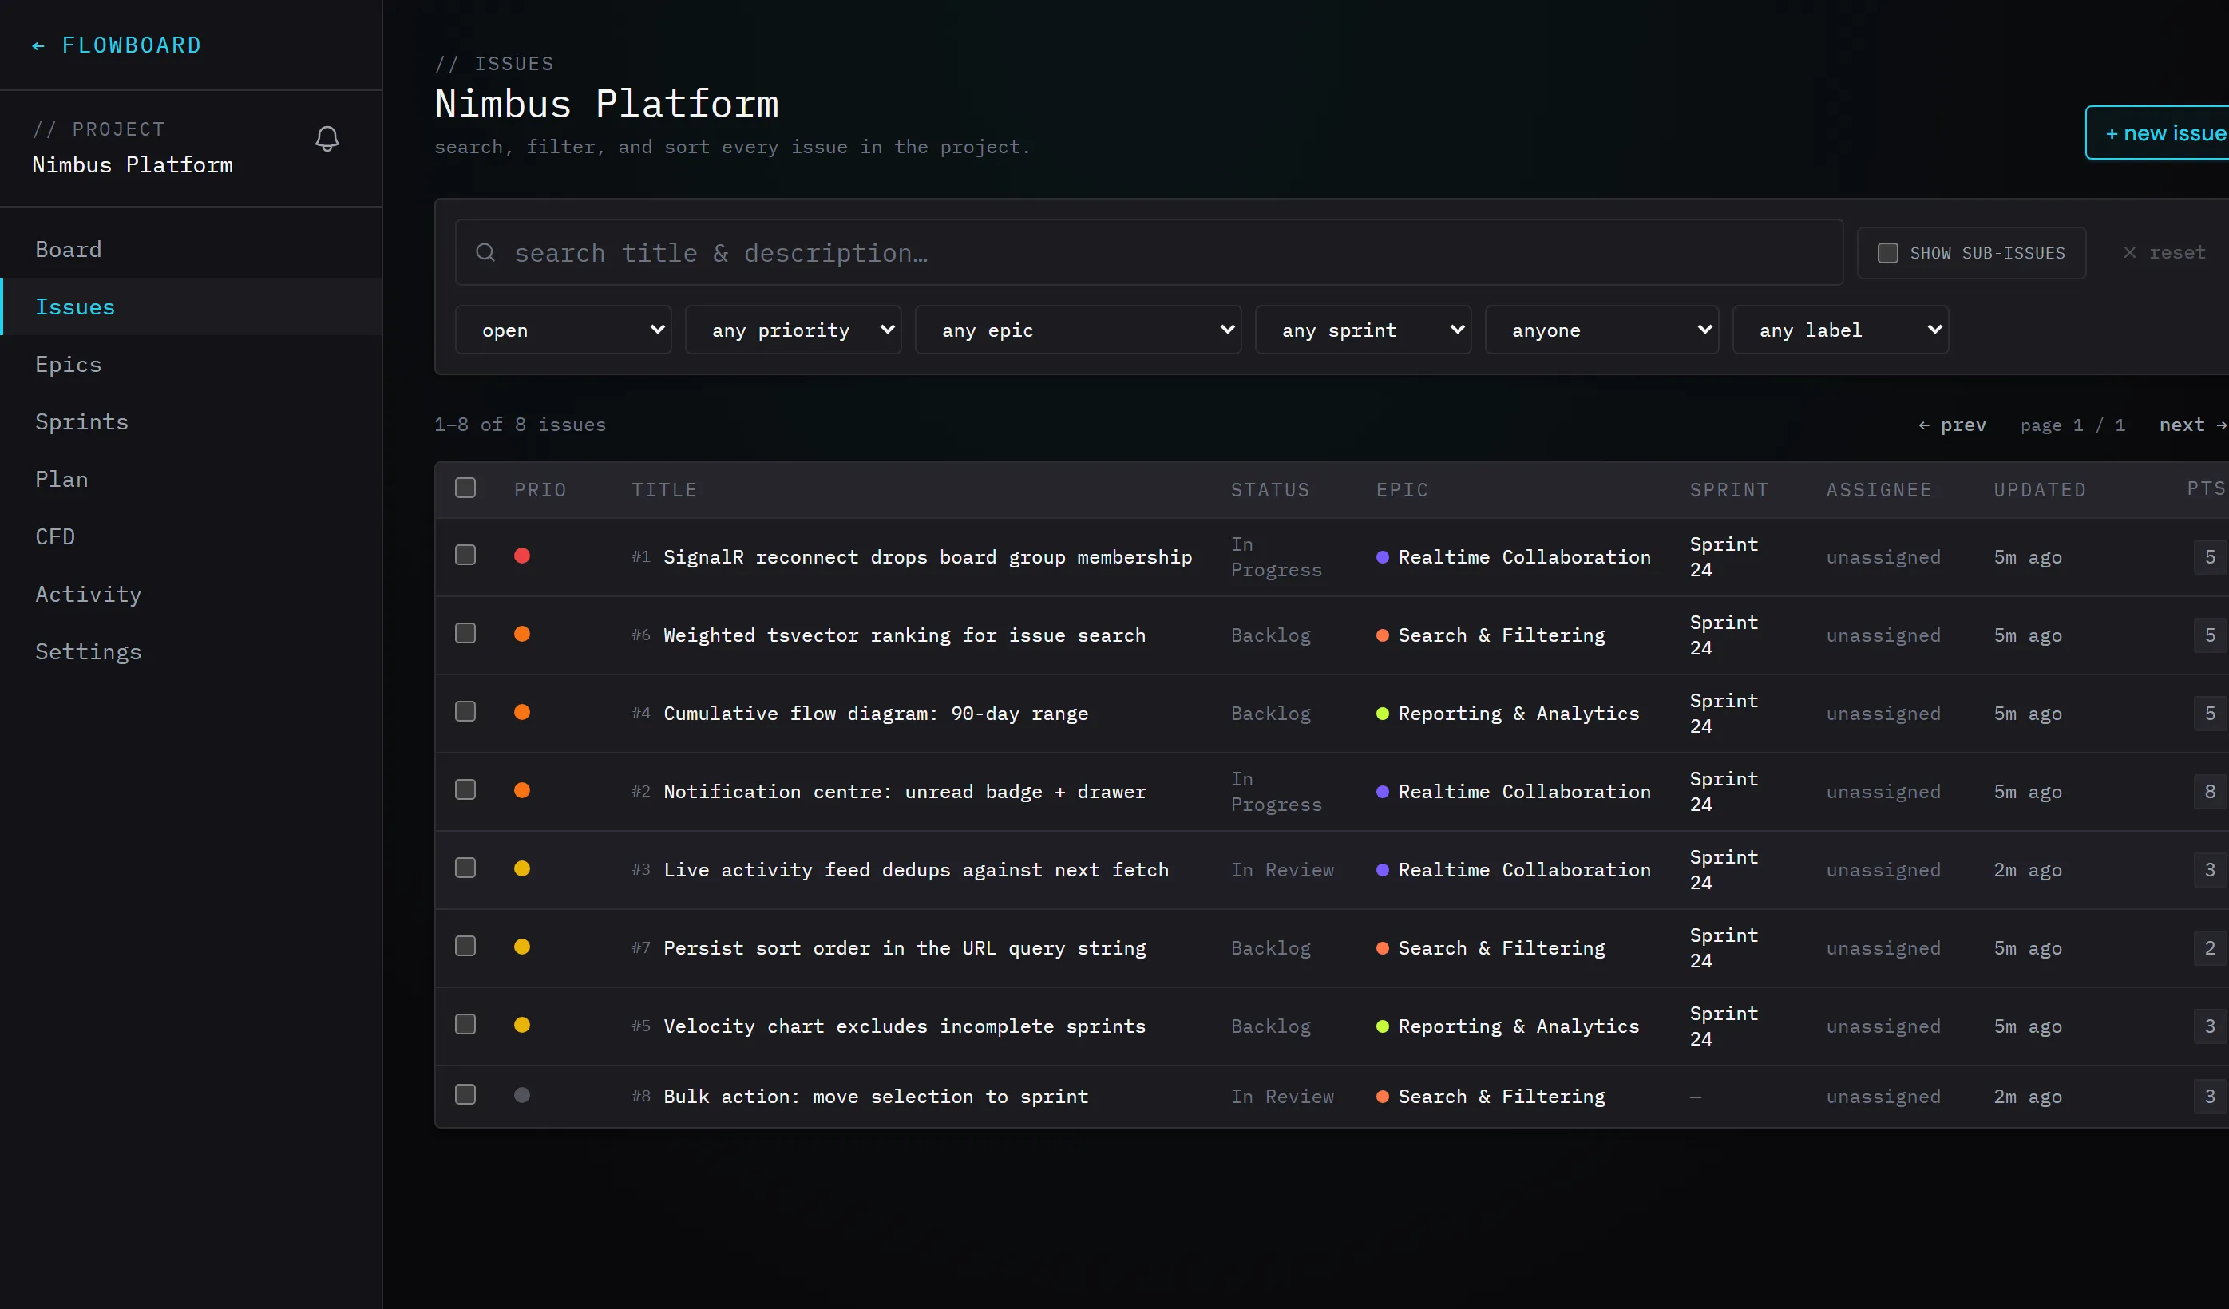Click the reset filters button
The image size is (2229, 1309).
(2164, 253)
